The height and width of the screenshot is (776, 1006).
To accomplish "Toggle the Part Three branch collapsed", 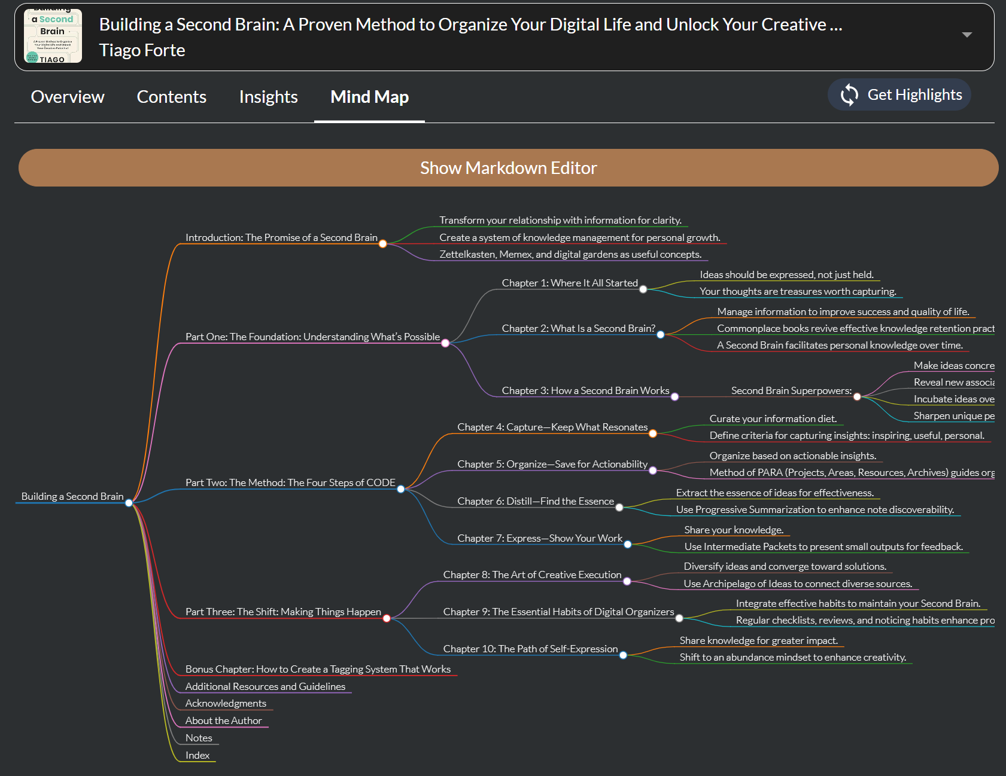I will [x=387, y=618].
